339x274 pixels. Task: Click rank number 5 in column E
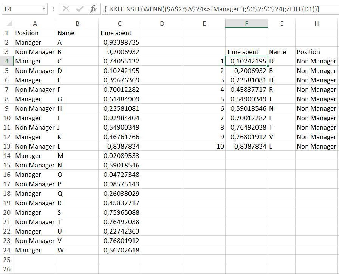[204, 99]
